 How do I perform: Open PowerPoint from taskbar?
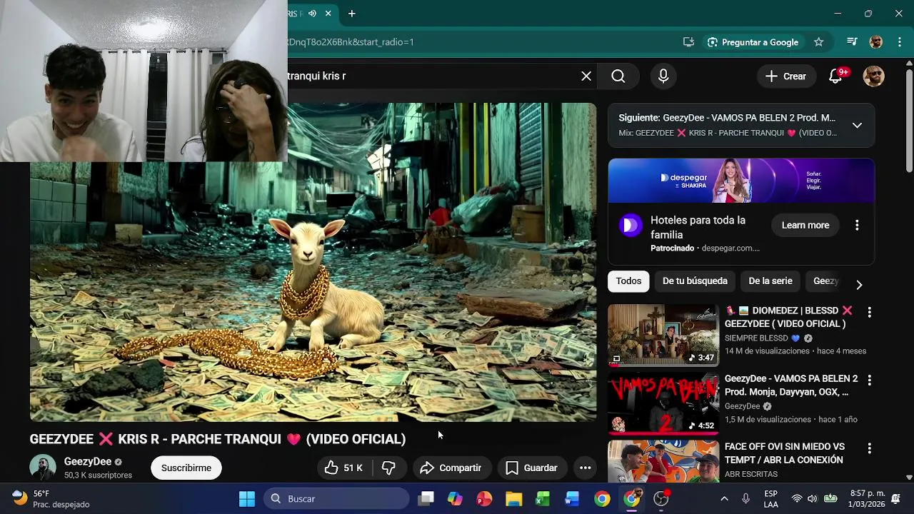[484, 499]
